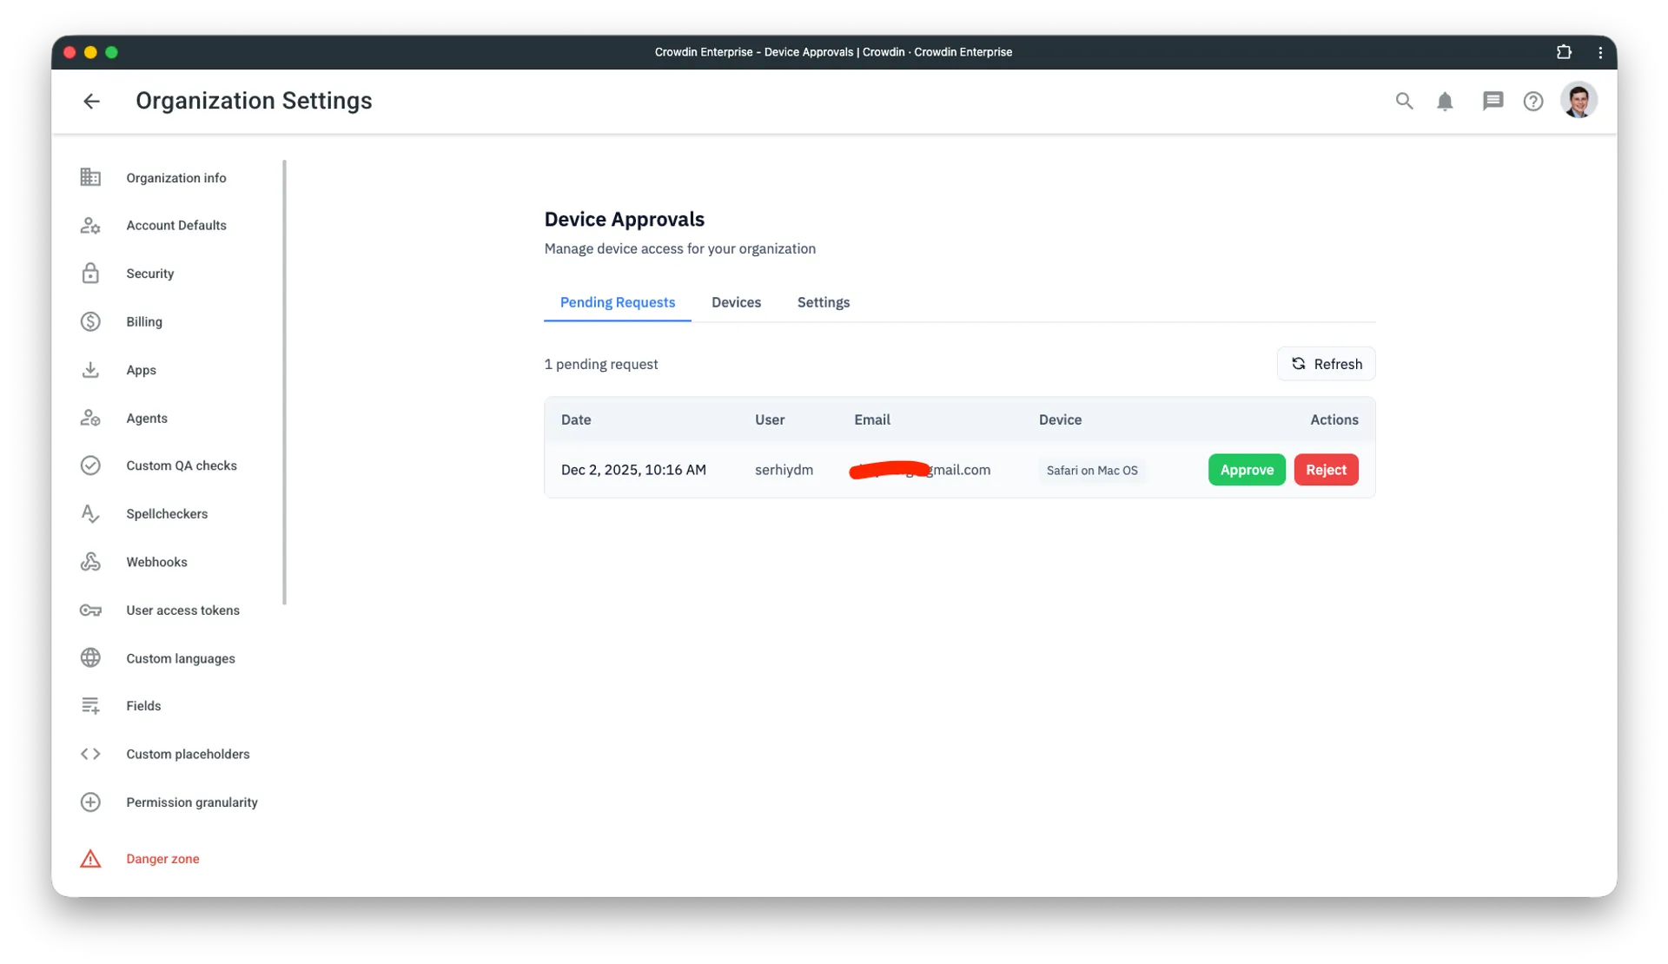Open the Spellcheckers section
Image resolution: width=1668 pixels, height=964 pixels.
pyautogui.click(x=166, y=513)
